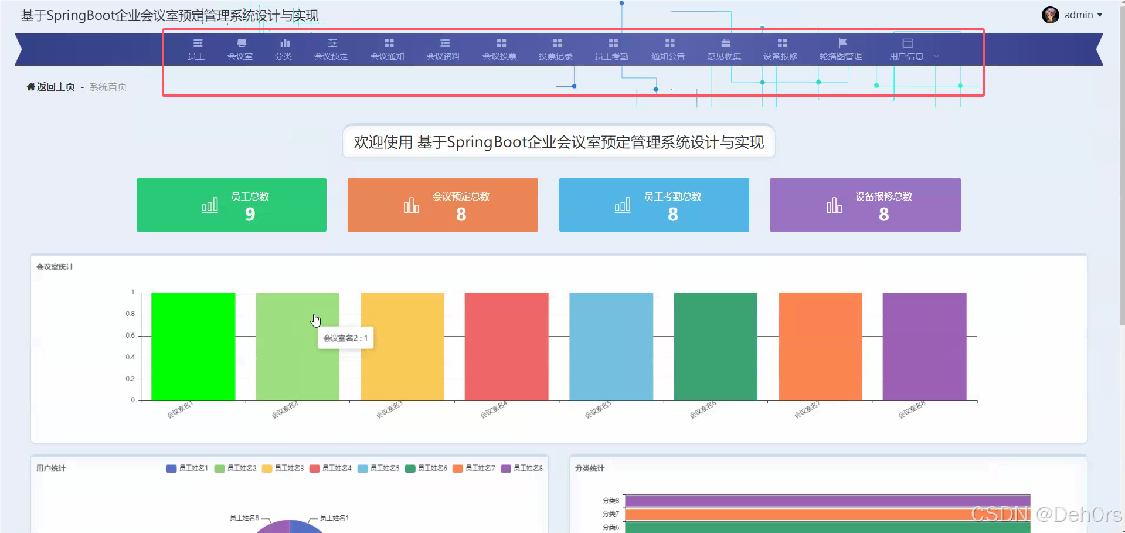The image size is (1125, 533).
Task: Toggle 员工姓名7 legend in 用户统计
Action: [x=474, y=468]
